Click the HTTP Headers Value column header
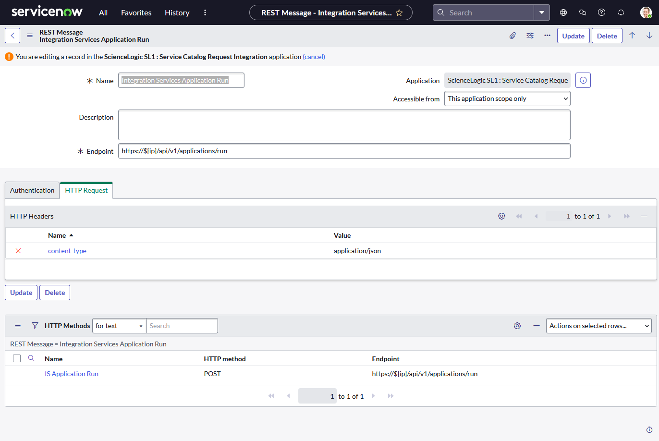Screen dimensions: 659x441 [x=342, y=235]
